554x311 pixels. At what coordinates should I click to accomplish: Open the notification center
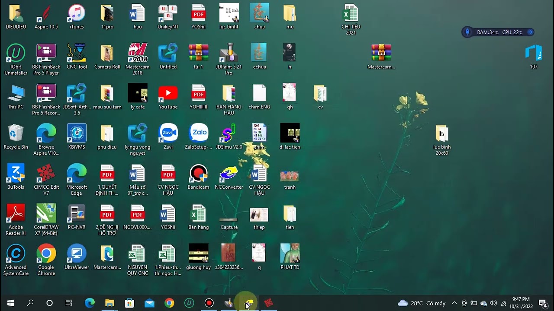(x=543, y=303)
